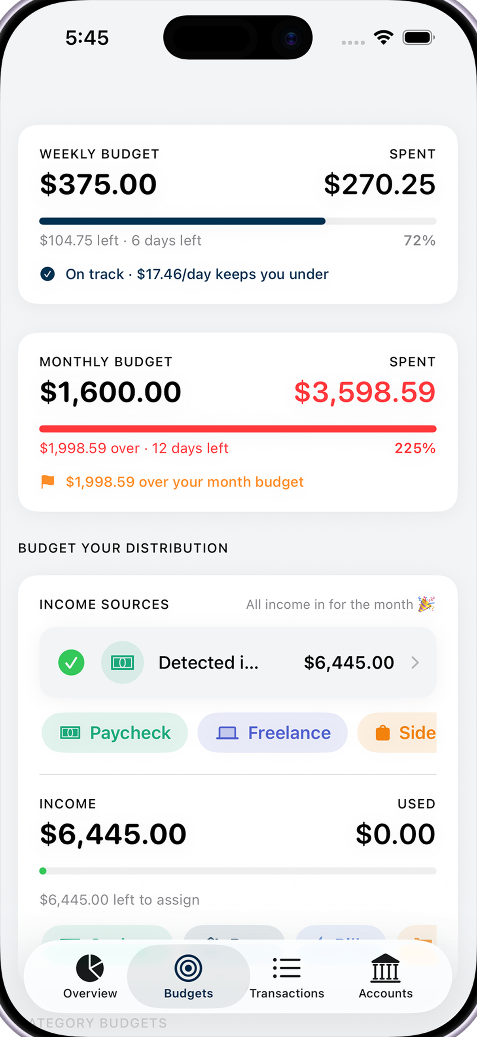Select the Freelance income chip
Screen dimensions: 477x1037
[273, 732]
